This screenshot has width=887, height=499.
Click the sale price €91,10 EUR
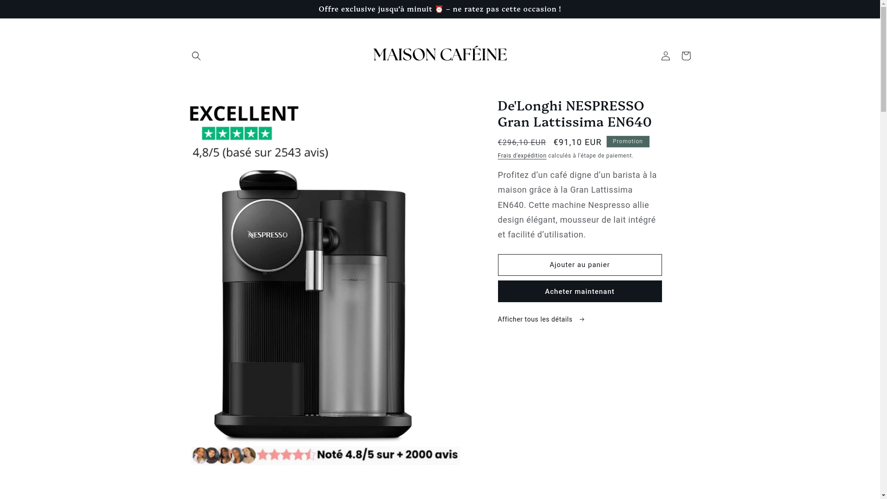(x=577, y=142)
